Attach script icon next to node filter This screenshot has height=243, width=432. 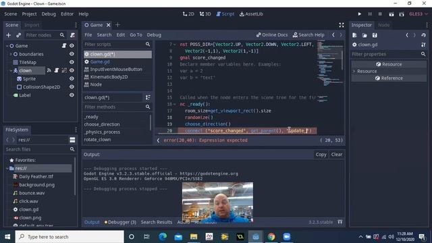click(x=72, y=35)
